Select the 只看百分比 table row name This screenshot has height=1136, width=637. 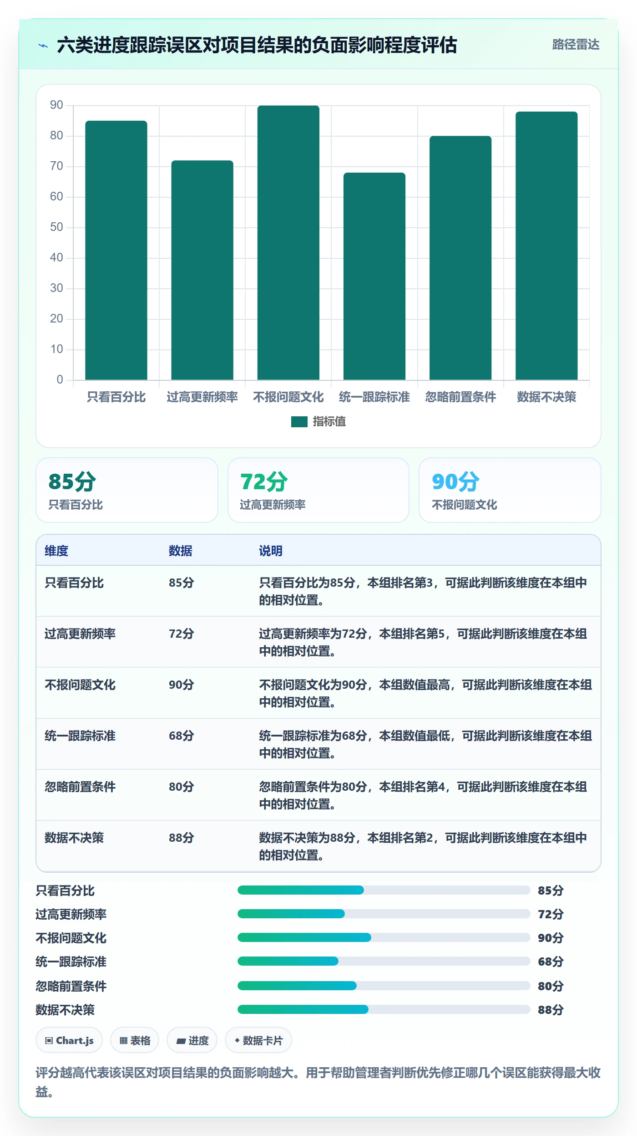tap(74, 583)
